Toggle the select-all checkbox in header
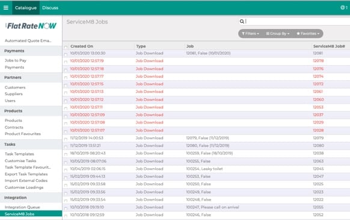350x220 pixels. tap(66, 47)
